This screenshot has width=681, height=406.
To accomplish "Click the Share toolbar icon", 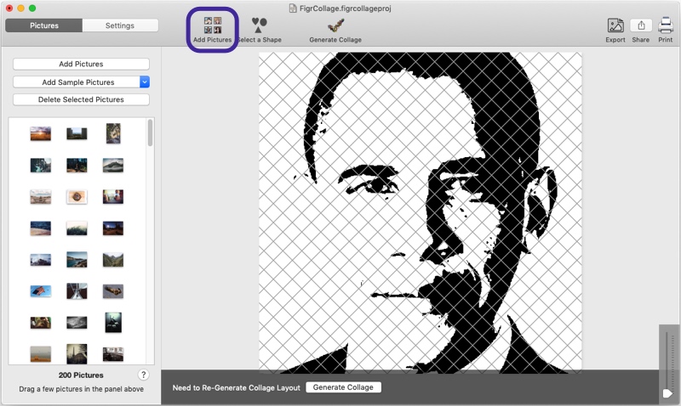I will [x=641, y=30].
